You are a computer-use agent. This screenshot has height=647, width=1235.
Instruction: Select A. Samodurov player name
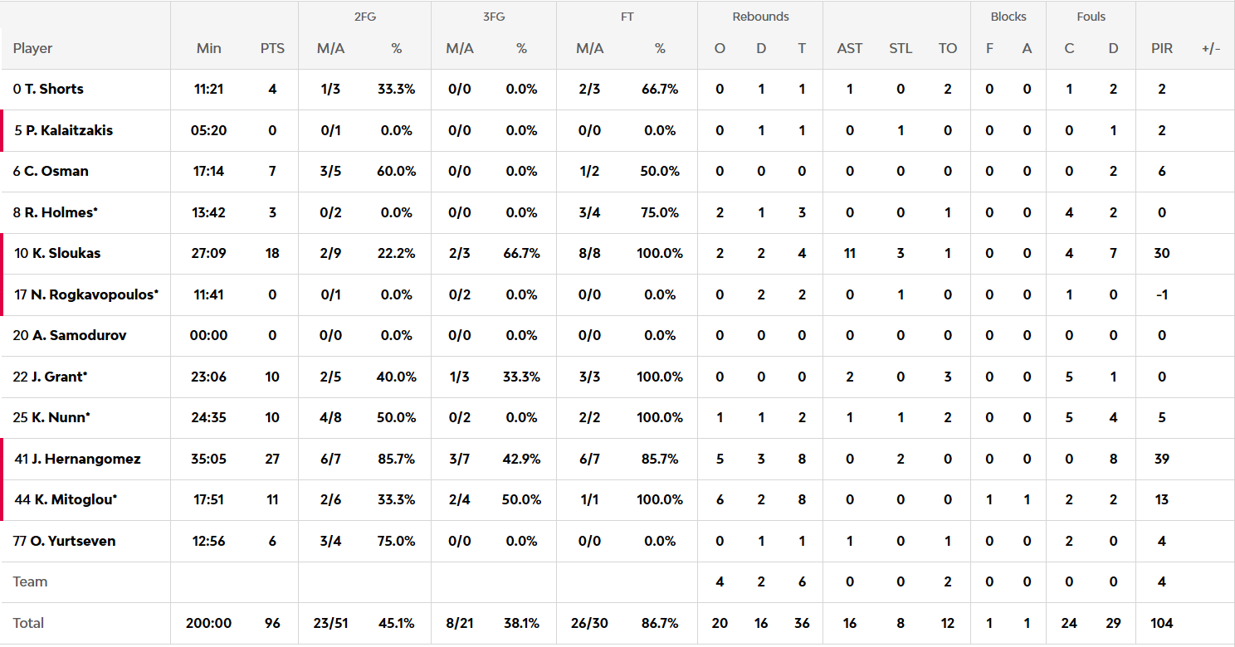80,335
